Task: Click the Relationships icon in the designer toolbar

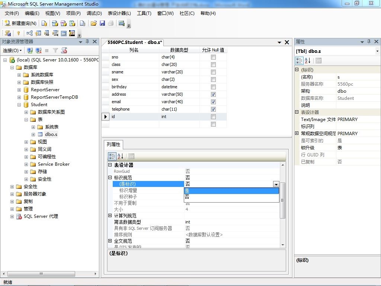Action: [29, 33]
